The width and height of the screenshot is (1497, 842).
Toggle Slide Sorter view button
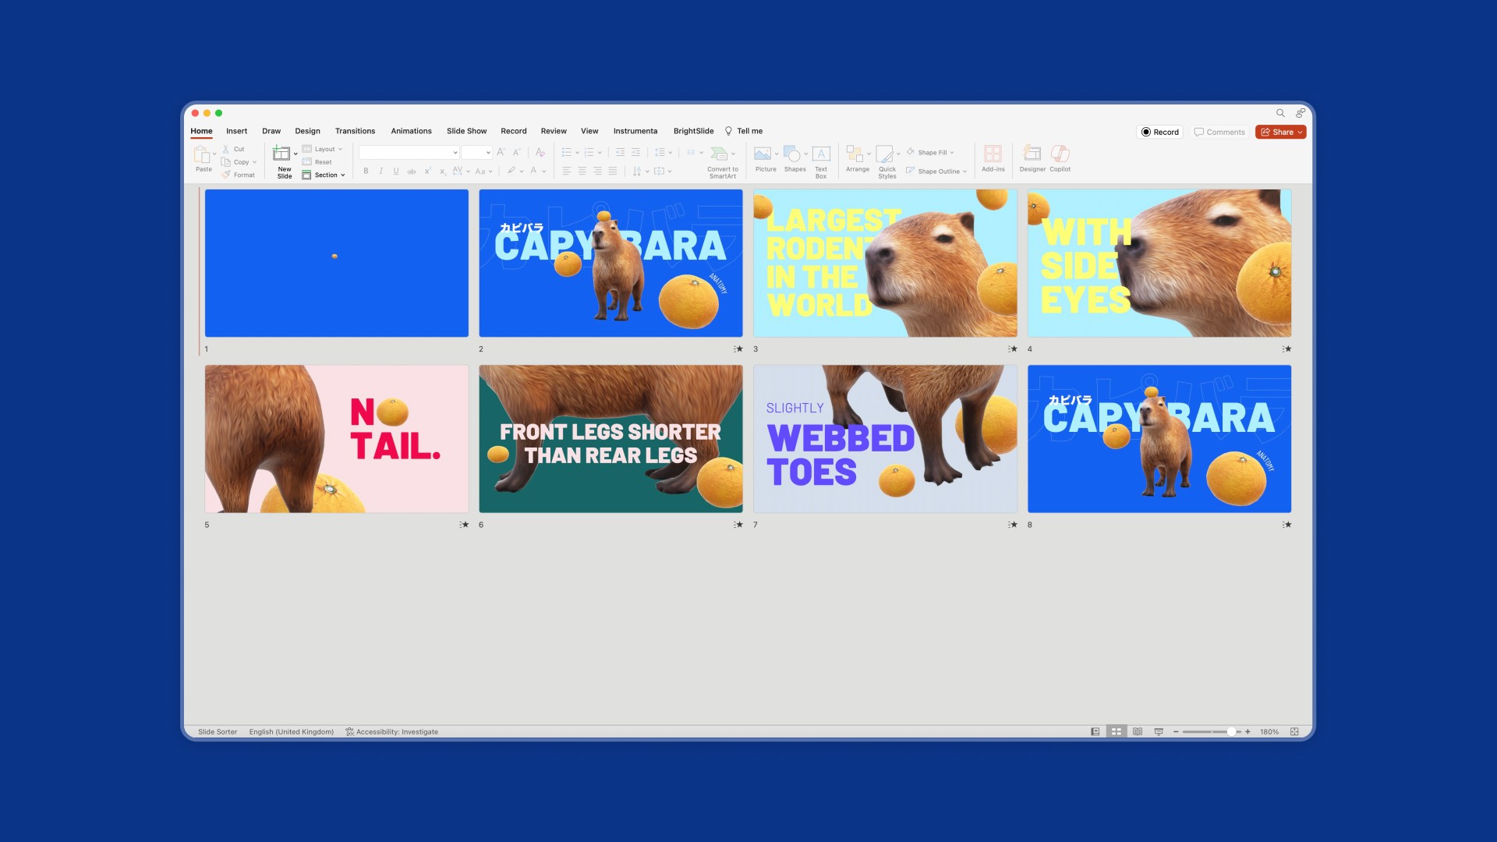pos(1117,732)
